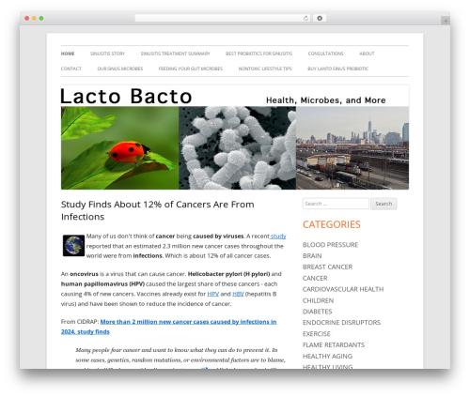470x397 pixels.
Task: Select the Children category
Action: click(x=318, y=300)
